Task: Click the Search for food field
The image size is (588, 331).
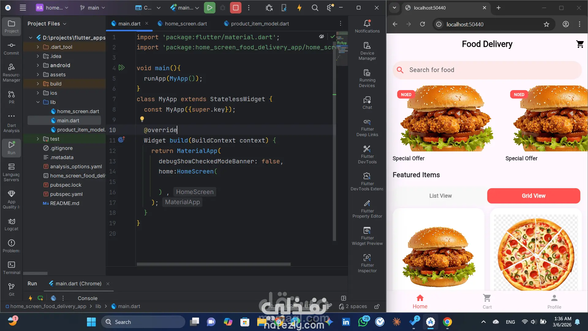Action: coord(487,70)
